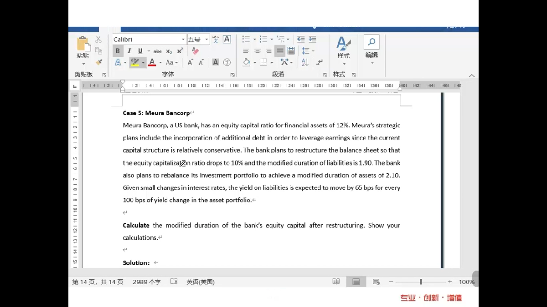
Task: Click the Distributed alignment icon
Action: [291, 51]
